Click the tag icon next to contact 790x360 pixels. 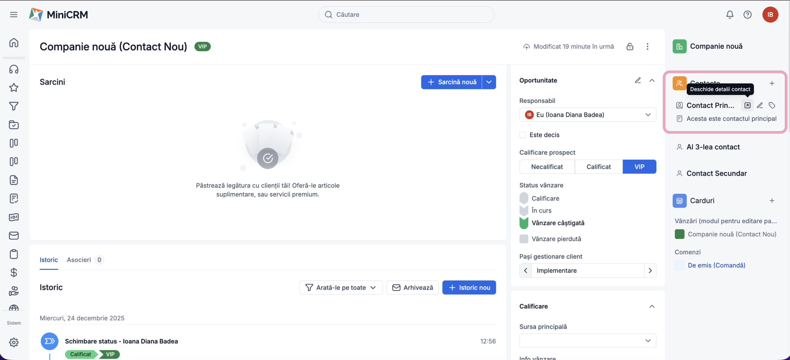tap(772, 105)
